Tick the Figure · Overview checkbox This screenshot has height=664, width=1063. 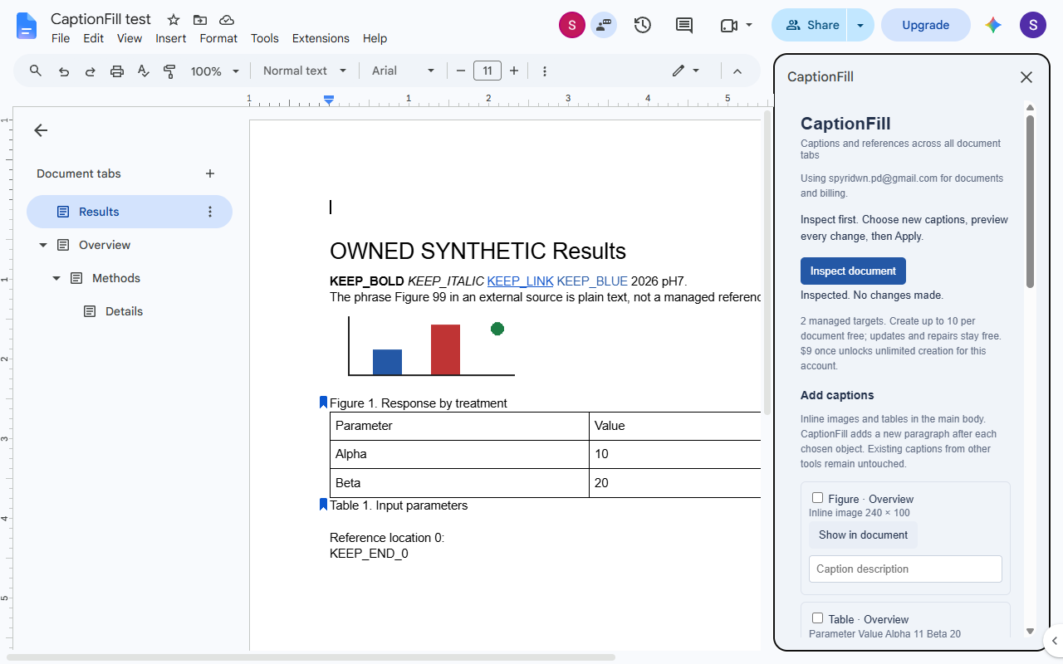[x=817, y=498]
